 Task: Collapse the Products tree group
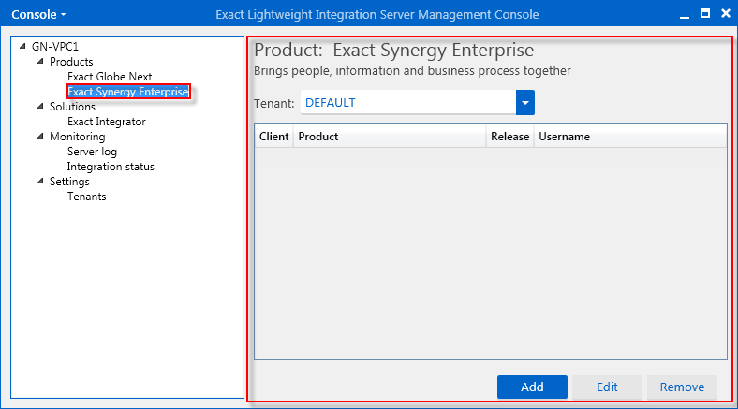tap(40, 61)
